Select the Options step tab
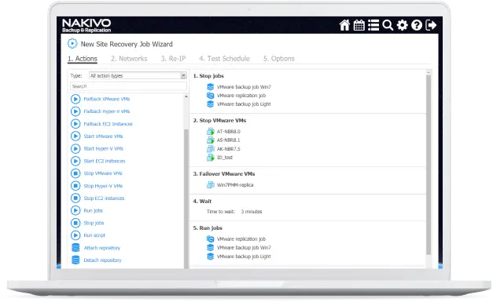Image resolution: width=493 pixels, height=302 pixels. (279, 59)
